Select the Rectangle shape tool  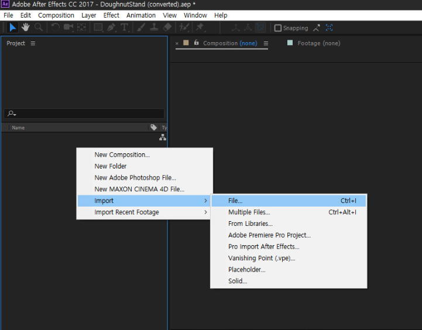coord(98,27)
